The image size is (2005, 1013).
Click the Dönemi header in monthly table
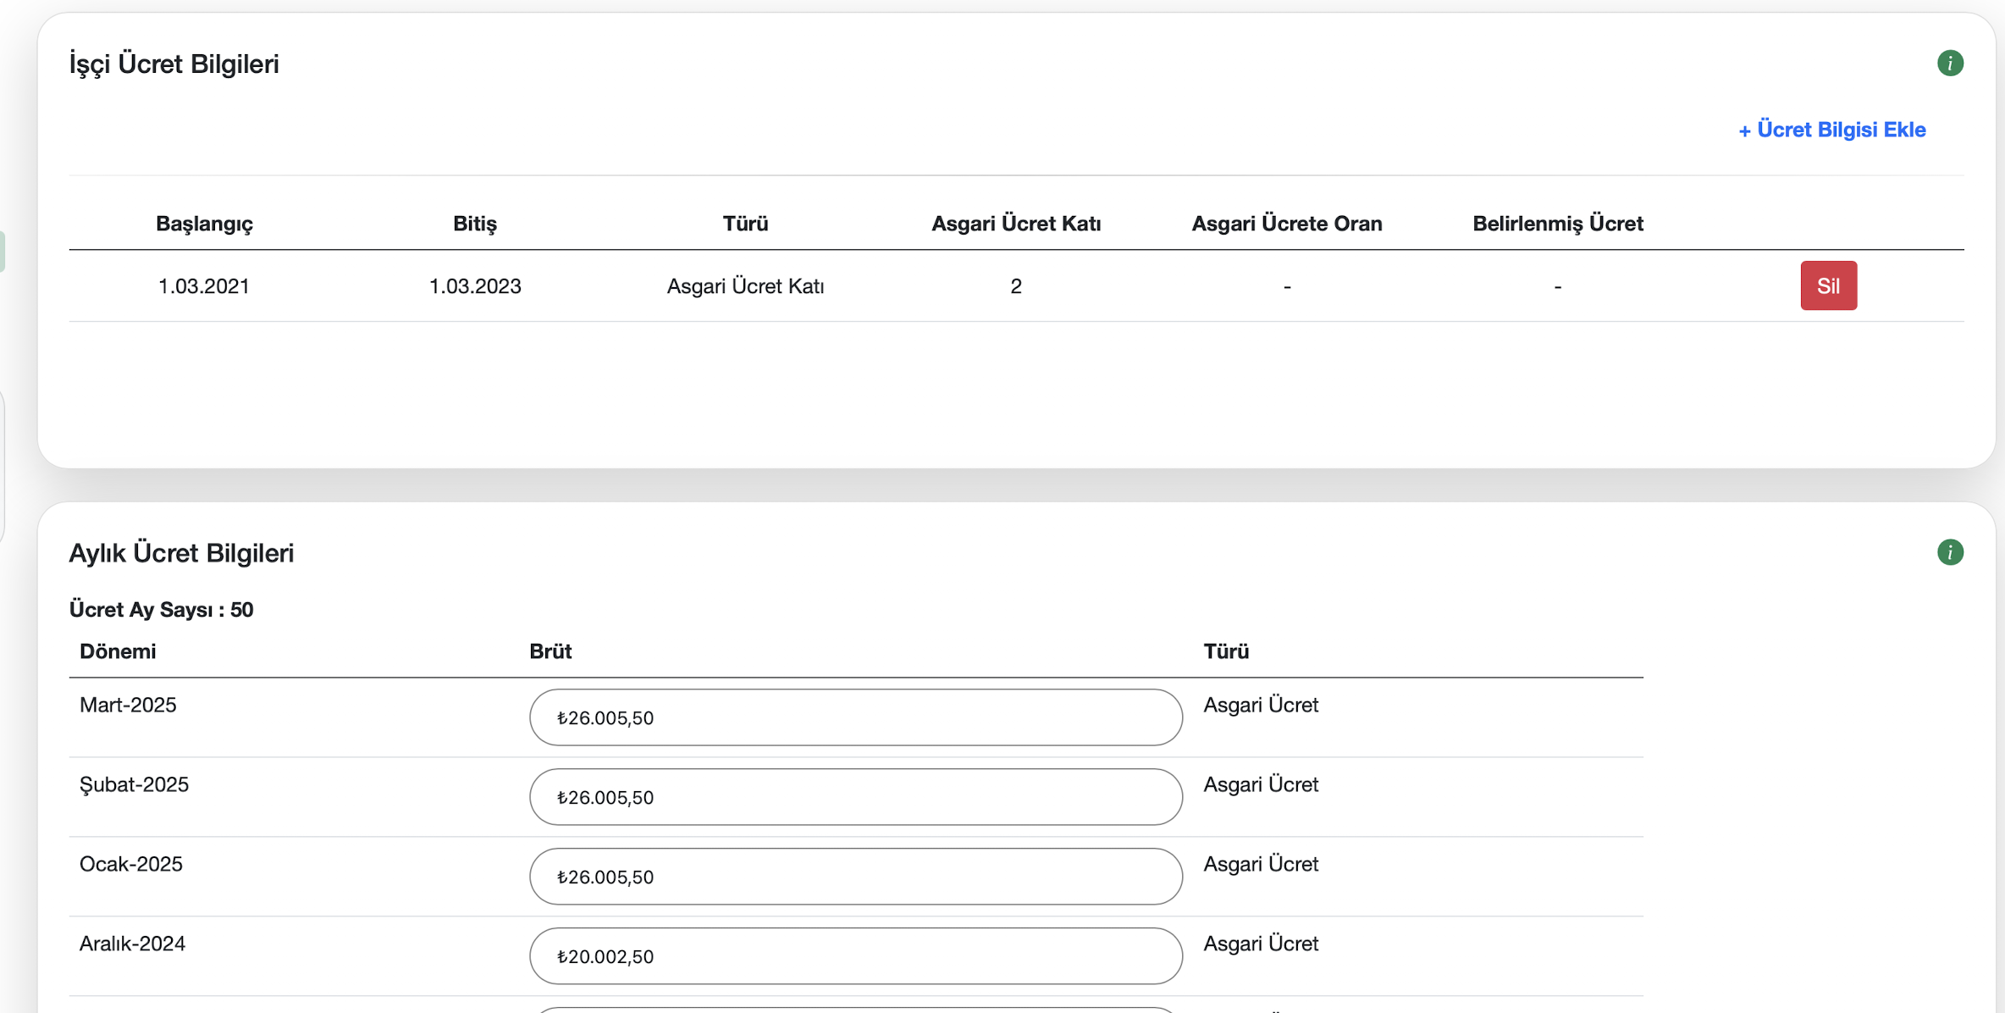click(x=118, y=651)
